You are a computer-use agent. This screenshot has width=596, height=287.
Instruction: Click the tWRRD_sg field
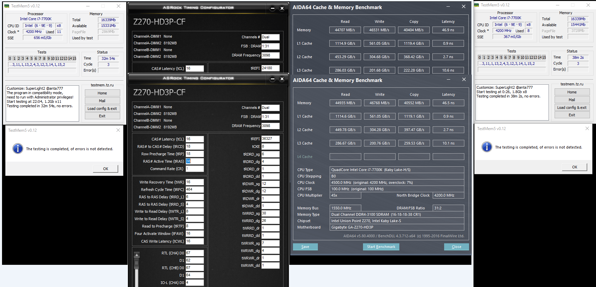270,213
